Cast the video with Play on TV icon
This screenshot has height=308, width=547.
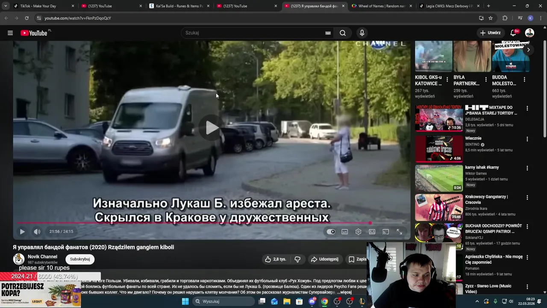pos(386,231)
